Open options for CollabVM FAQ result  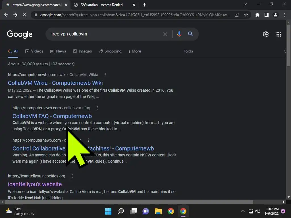coord(97,108)
